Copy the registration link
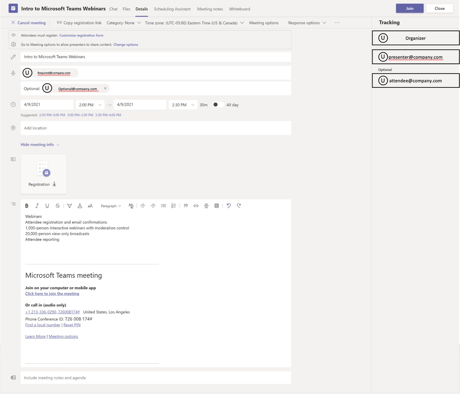The width and height of the screenshot is (460, 395). click(79, 23)
